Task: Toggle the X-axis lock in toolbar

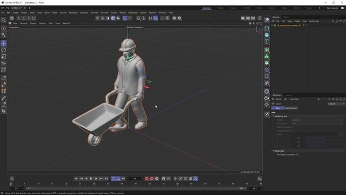Action: pyautogui.click(x=19, y=18)
